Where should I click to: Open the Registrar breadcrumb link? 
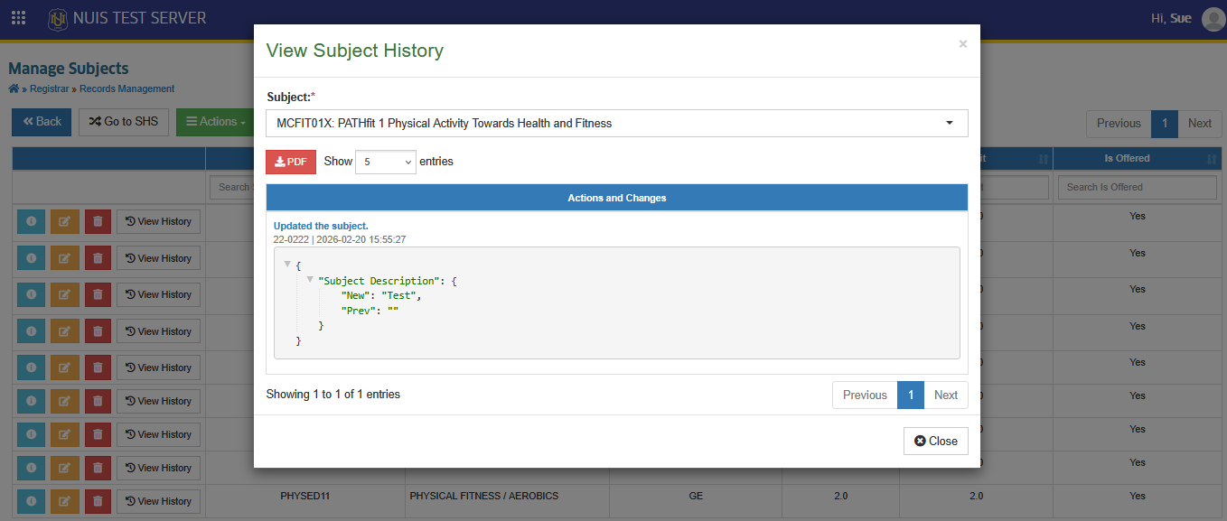[x=51, y=88]
